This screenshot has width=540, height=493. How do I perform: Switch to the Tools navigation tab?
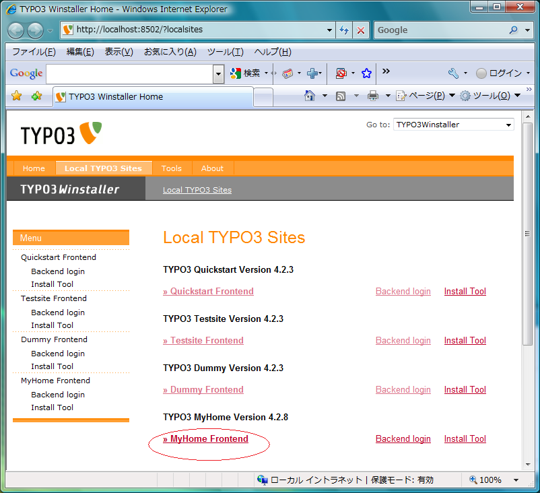[172, 168]
